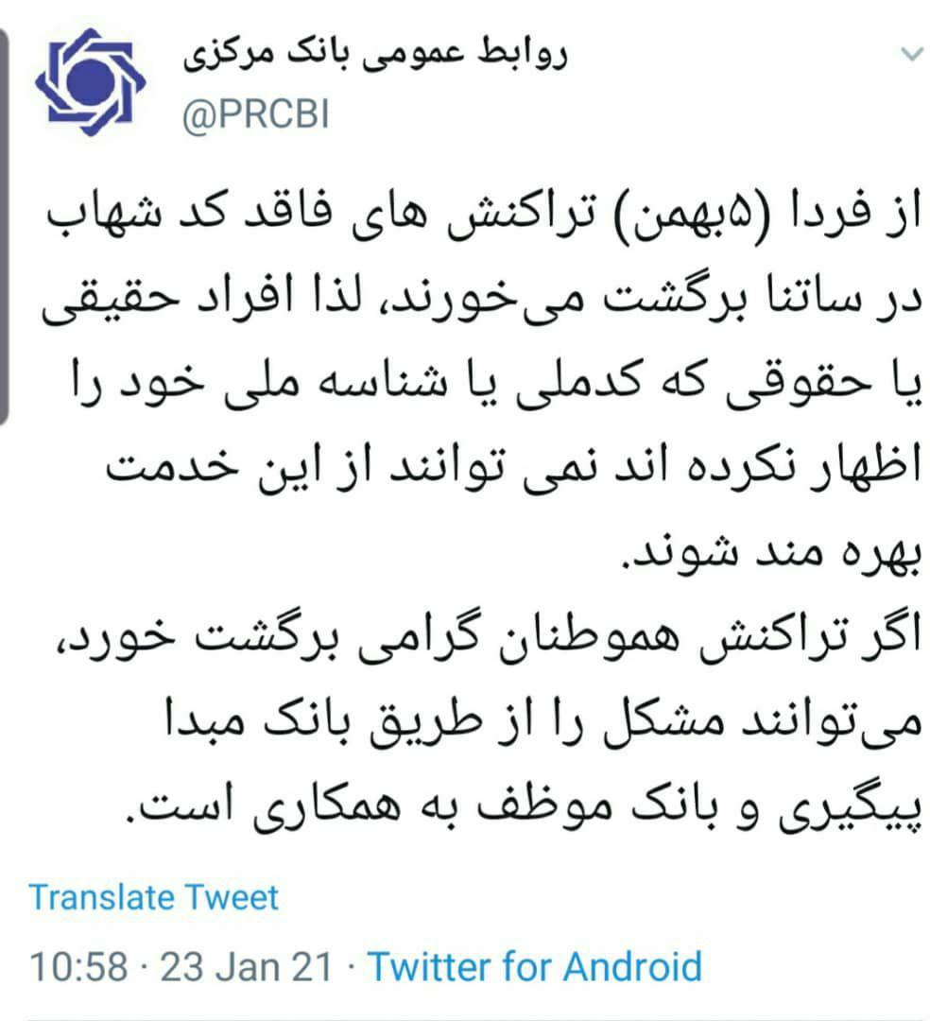Open the @PRCBI handle profile
This screenshot has width=930, height=1021.
(256, 113)
